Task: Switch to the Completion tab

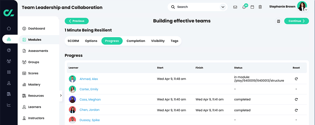Action: click(x=136, y=41)
